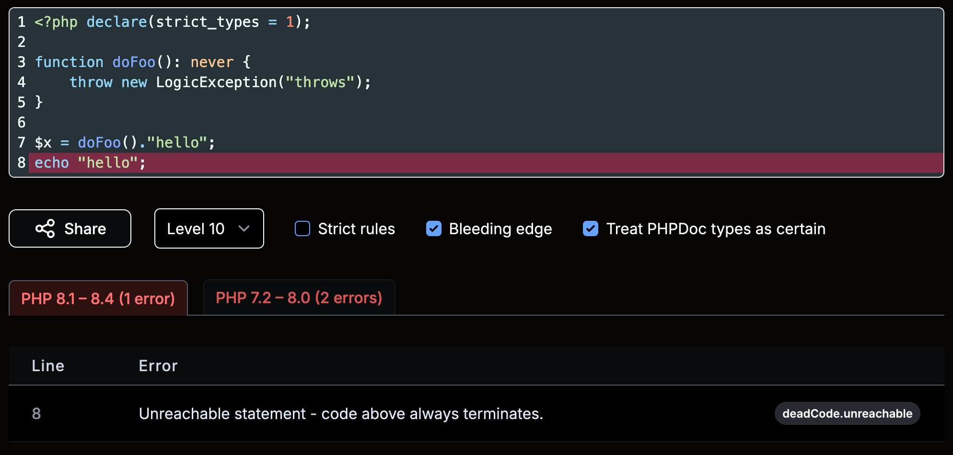Place cursor on the doFoo() call line 7
The width and height of the screenshot is (953, 455).
click(125, 143)
